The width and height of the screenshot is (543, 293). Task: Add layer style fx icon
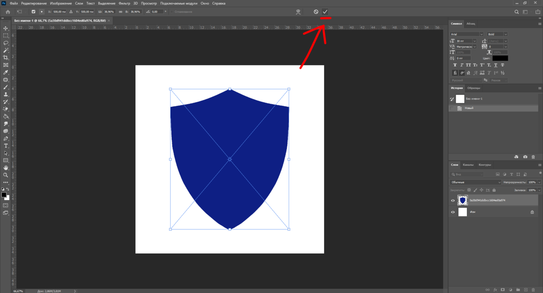tap(495, 289)
